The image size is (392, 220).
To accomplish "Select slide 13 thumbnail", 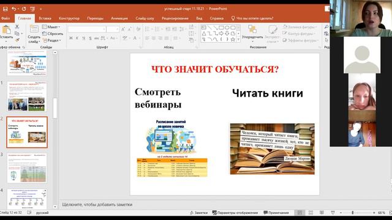I will [x=27, y=168].
